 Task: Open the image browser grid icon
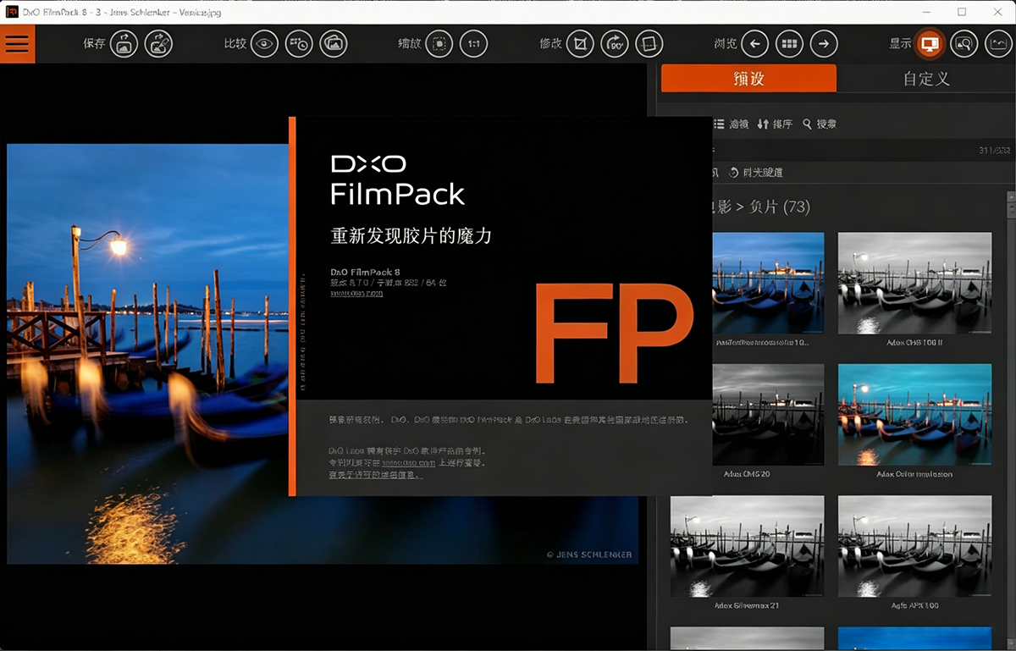[789, 44]
